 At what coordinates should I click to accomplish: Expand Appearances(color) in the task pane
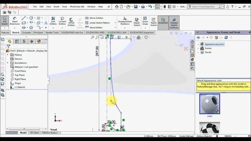[198, 44]
